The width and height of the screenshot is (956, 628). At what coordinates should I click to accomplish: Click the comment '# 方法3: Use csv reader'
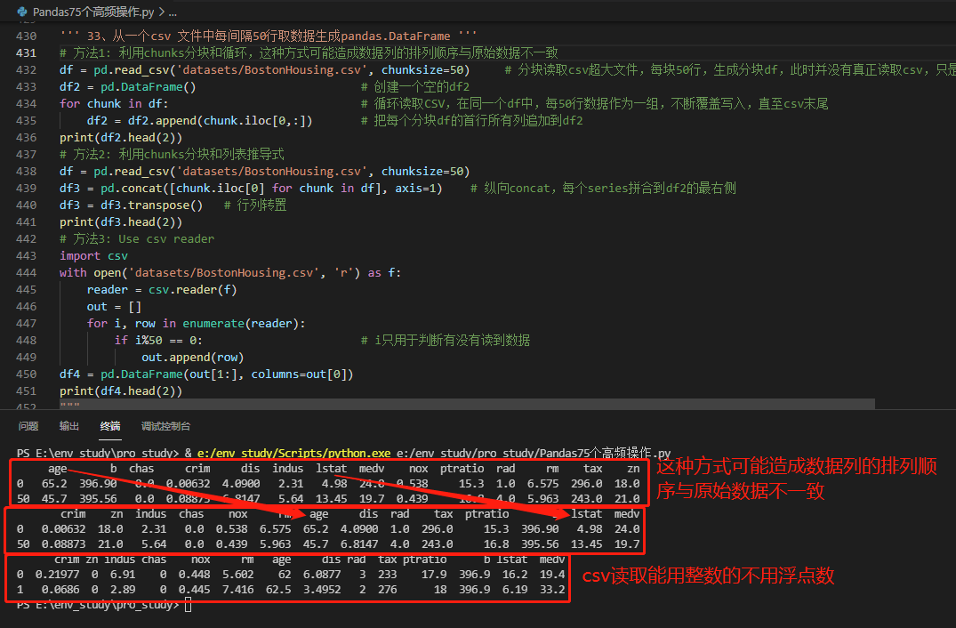click(137, 239)
